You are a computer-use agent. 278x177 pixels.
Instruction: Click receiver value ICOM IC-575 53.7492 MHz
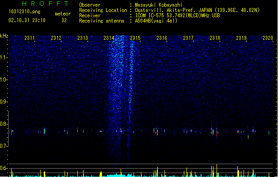coord(178,15)
